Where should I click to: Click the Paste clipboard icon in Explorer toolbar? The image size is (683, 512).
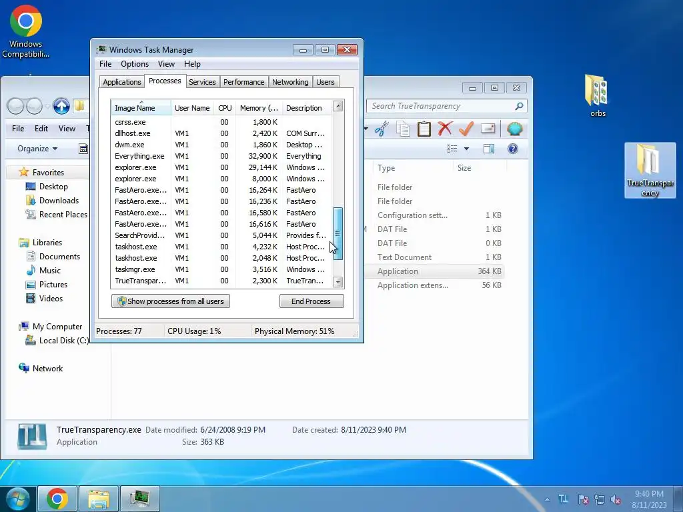pyautogui.click(x=424, y=129)
